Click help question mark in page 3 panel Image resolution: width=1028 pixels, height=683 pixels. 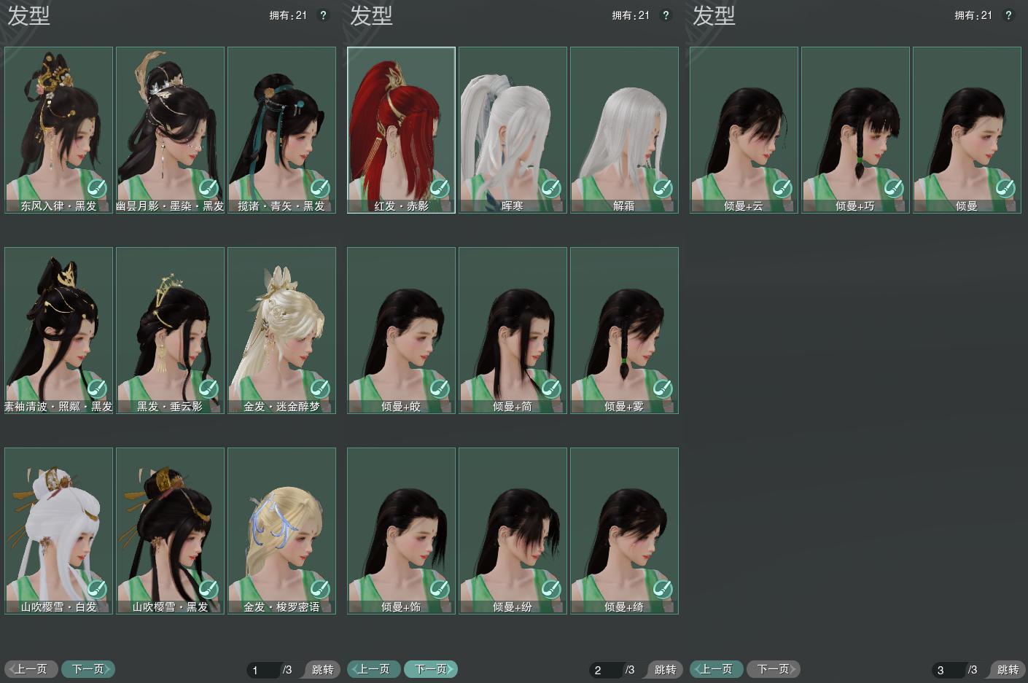pyautogui.click(x=1008, y=15)
